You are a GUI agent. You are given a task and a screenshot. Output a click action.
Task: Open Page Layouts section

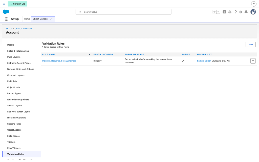(x=14, y=57)
